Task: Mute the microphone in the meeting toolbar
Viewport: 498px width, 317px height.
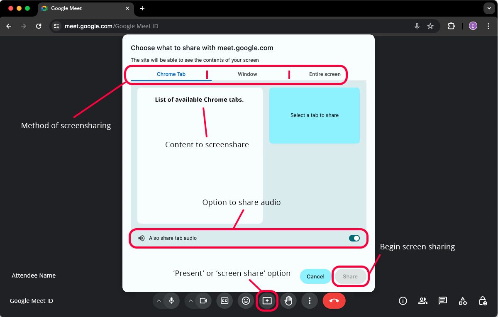Action: (172, 300)
